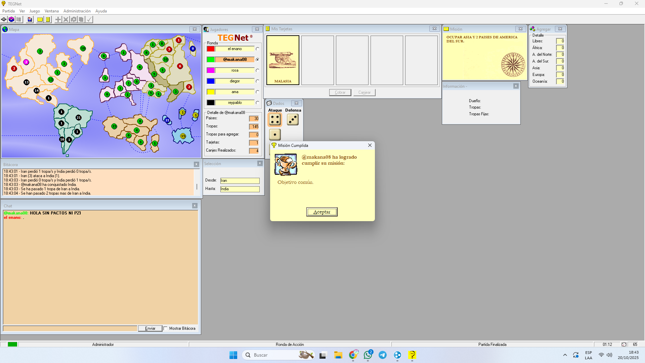
Task: Click the save game floppy icon
Action: [x=30, y=19]
